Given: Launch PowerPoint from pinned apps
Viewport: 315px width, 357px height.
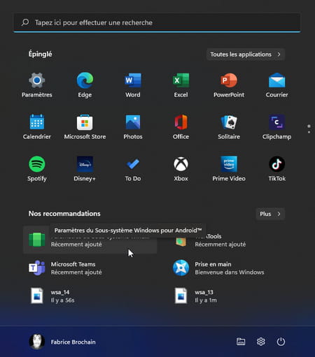Looking at the screenshot, I should [x=229, y=85].
